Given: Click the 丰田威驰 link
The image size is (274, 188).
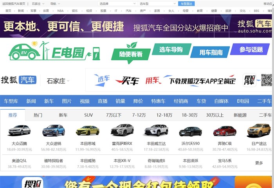Looking at the screenshot, I should click(x=88, y=161).
